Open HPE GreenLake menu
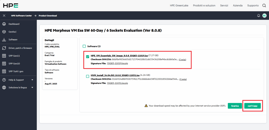269x130 pixels. coord(179,5)
